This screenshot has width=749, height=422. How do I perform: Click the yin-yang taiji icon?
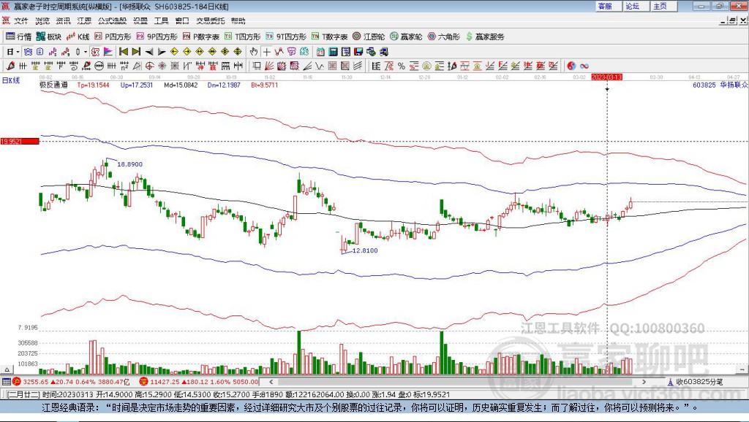tap(571, 66)
